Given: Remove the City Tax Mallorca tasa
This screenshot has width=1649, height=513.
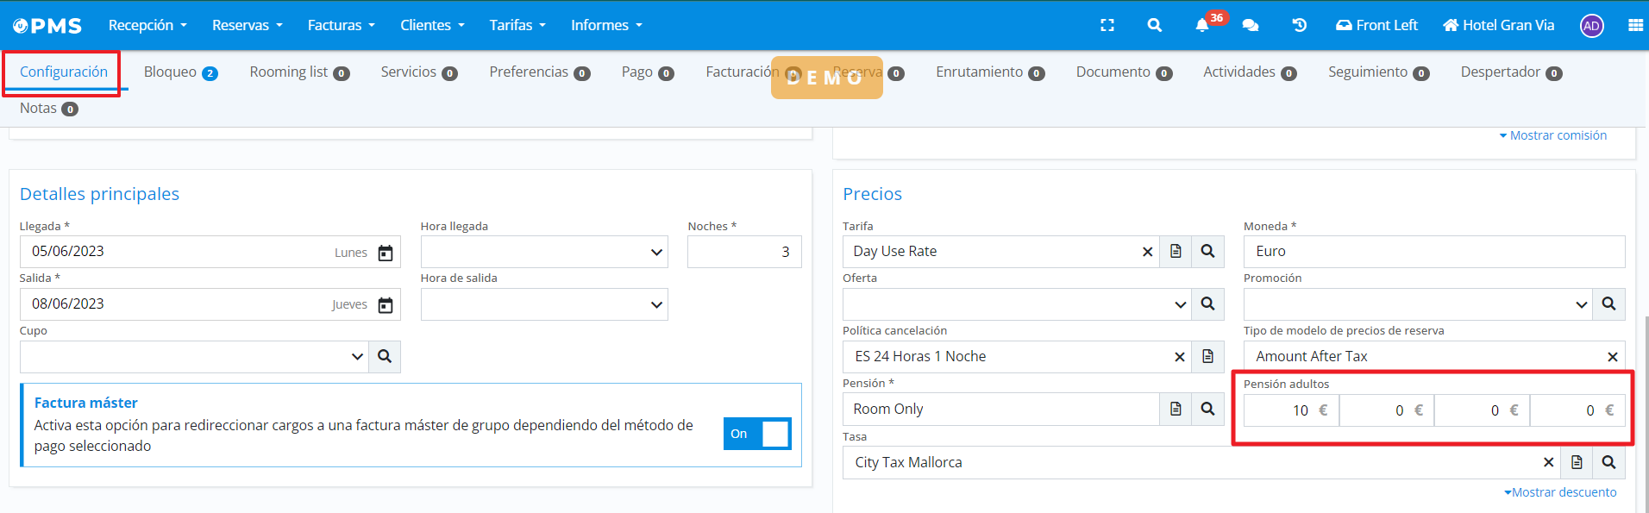Looking at the screenshot, I should (1548, 463).
